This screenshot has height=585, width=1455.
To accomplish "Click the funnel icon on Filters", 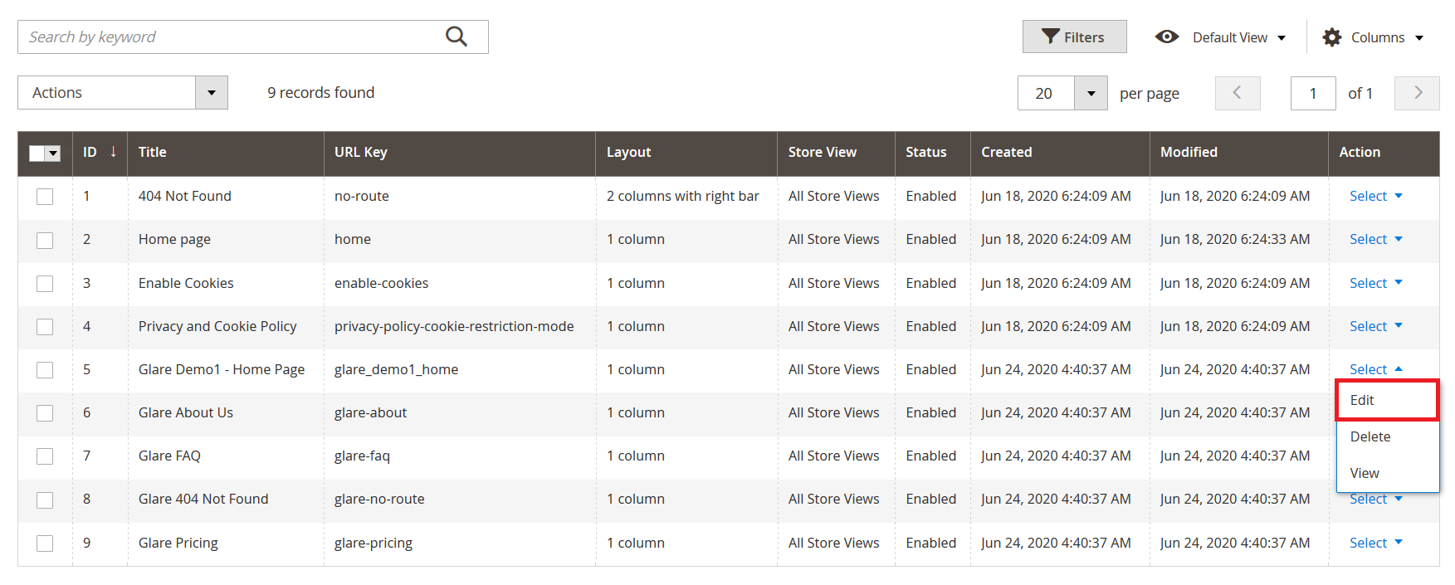I will point(1050,37).
